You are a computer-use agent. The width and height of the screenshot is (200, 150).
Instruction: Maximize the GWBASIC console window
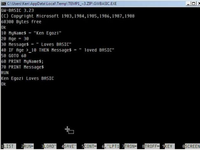pyautogui.click(x=193, y=4)
